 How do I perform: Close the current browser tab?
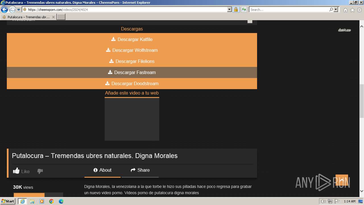tap(53, 17)
